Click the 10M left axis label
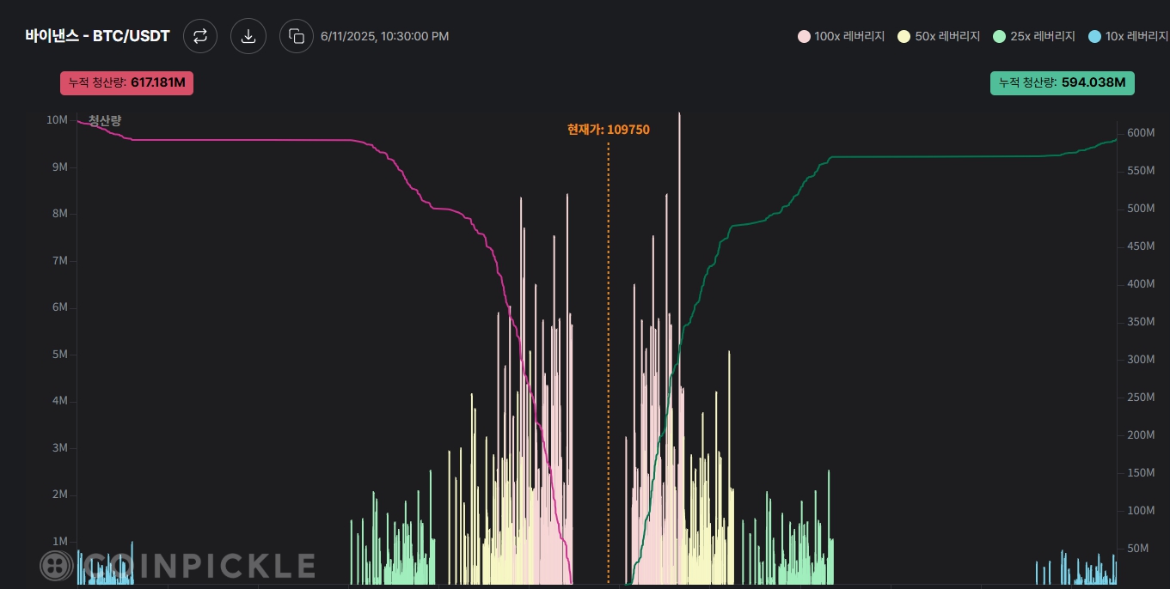Screen dimensions: 1170x589 click(57, 120)
